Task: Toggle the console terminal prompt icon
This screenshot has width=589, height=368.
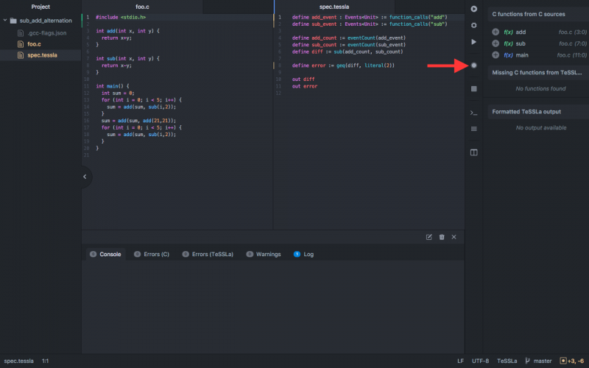Action: click(473, 113)
